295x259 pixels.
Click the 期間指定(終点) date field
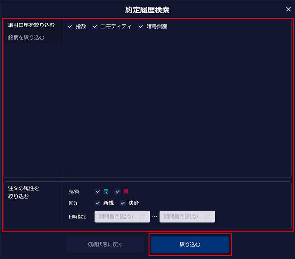[187, 217]
